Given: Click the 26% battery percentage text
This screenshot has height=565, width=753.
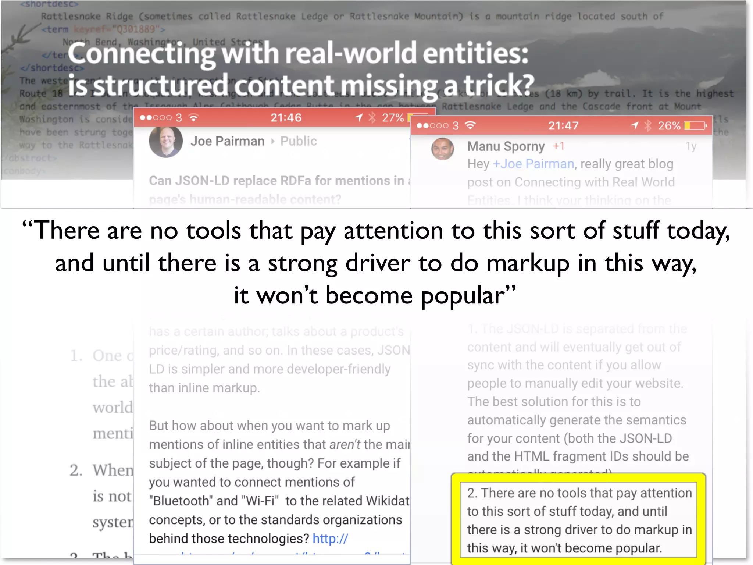Looking at the screenshot, I should 669,126.
